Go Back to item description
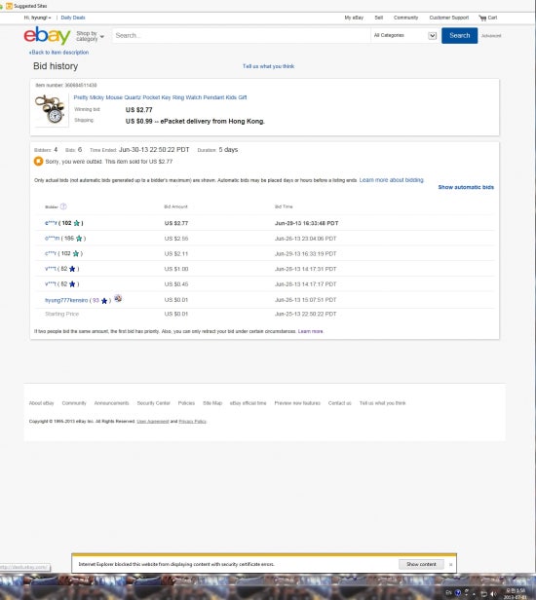The width and height of the screenshot is (536, 600). 58,53
